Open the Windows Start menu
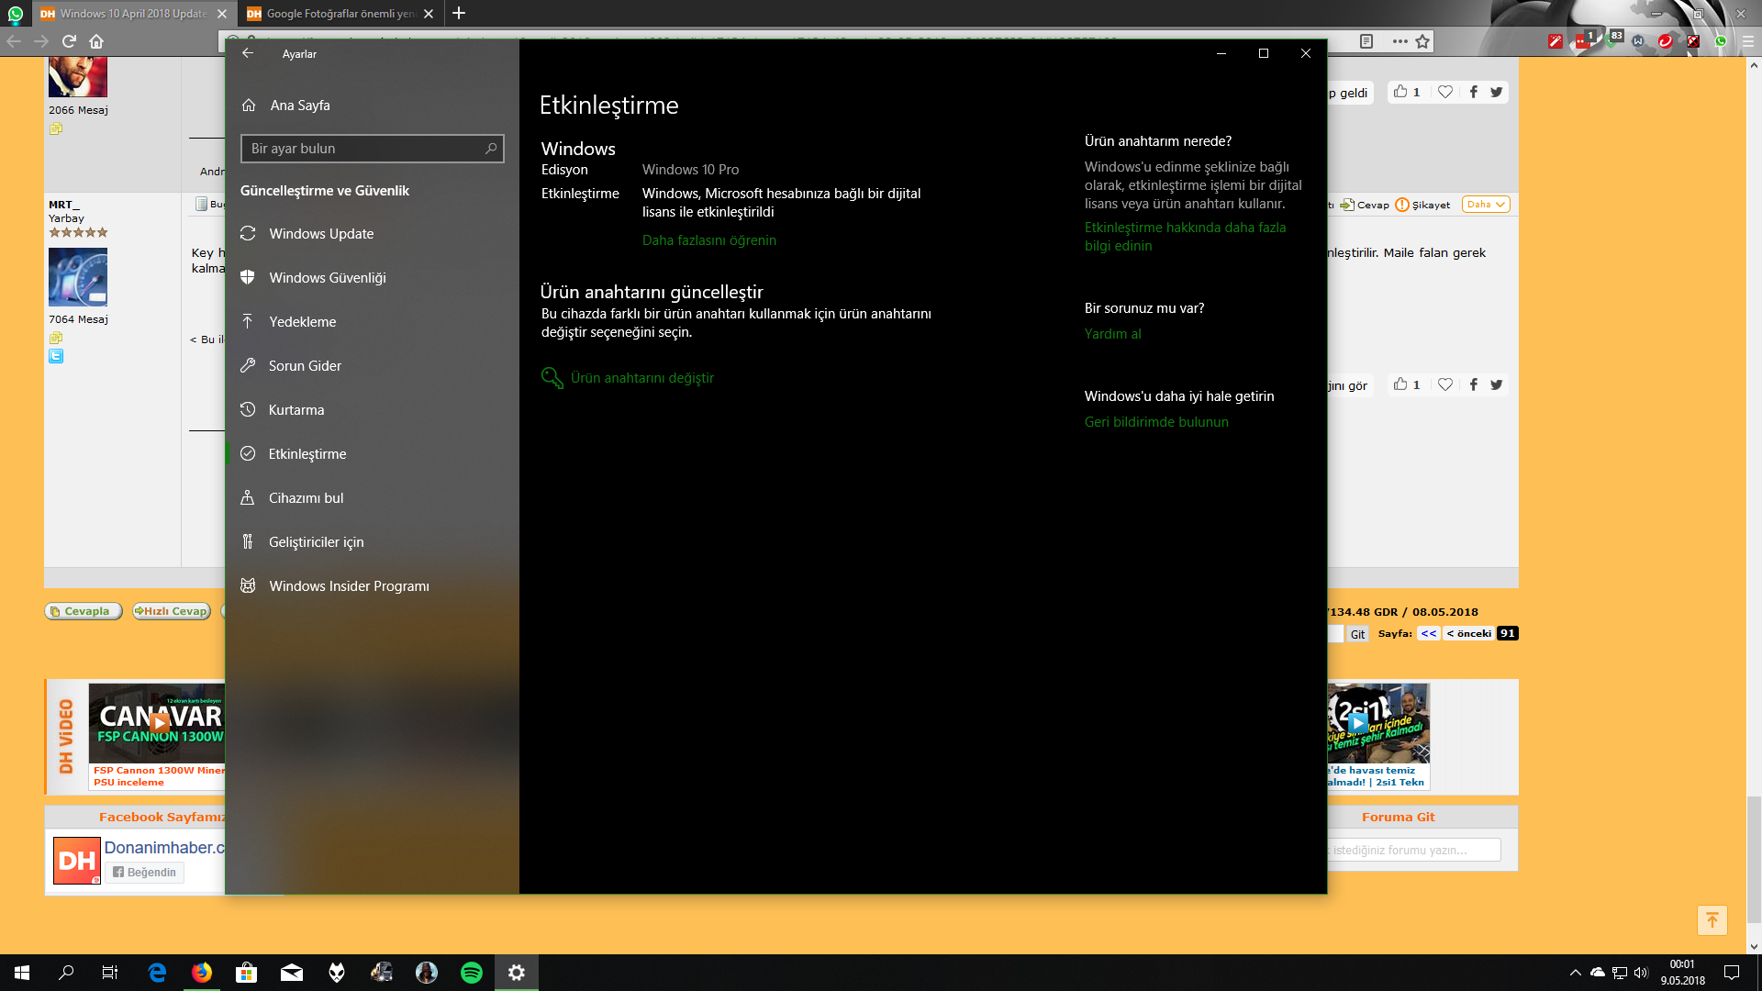 pos(22,973)
